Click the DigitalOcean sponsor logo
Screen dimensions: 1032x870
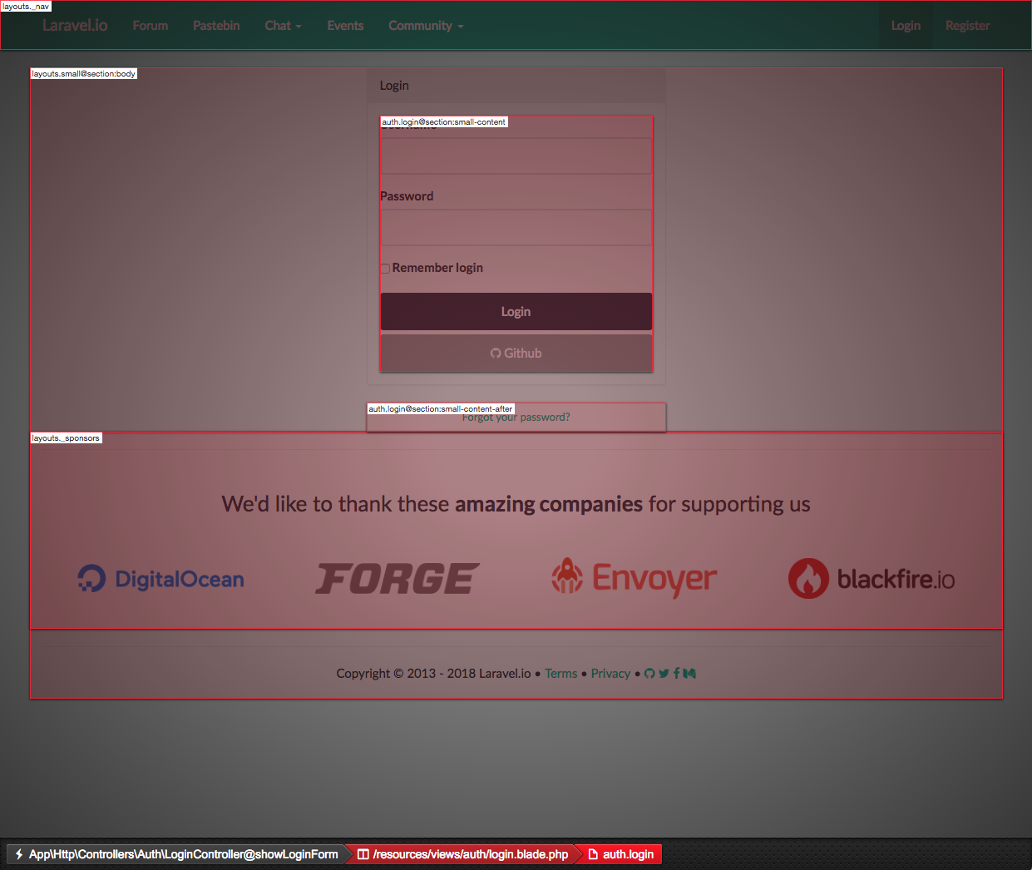pyautogui.click(x=161, y=578)
